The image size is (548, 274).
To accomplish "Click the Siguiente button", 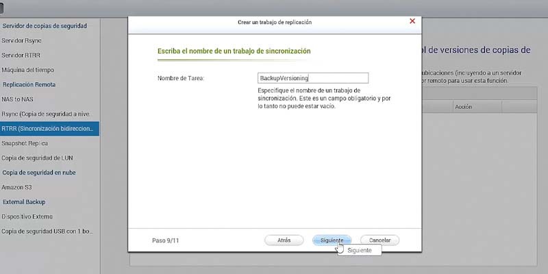I will tap(332, 240).
